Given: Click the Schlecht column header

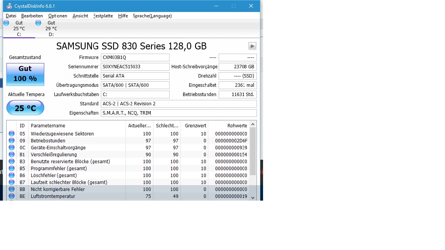Looking at the screenshot, I should 167,125.
